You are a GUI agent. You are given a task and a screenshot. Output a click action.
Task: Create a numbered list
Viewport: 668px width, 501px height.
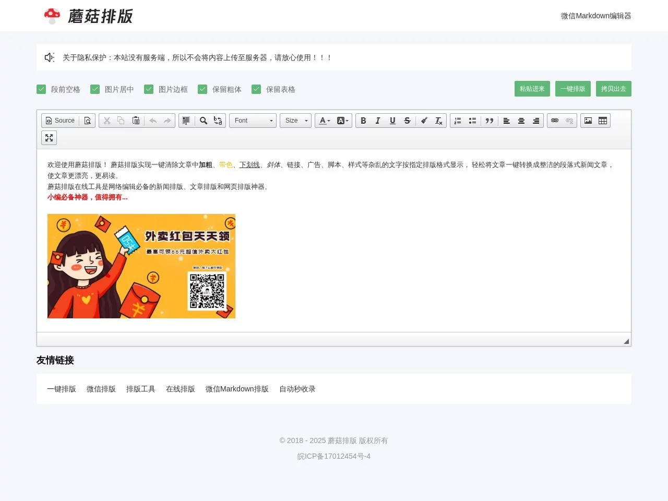457,121
